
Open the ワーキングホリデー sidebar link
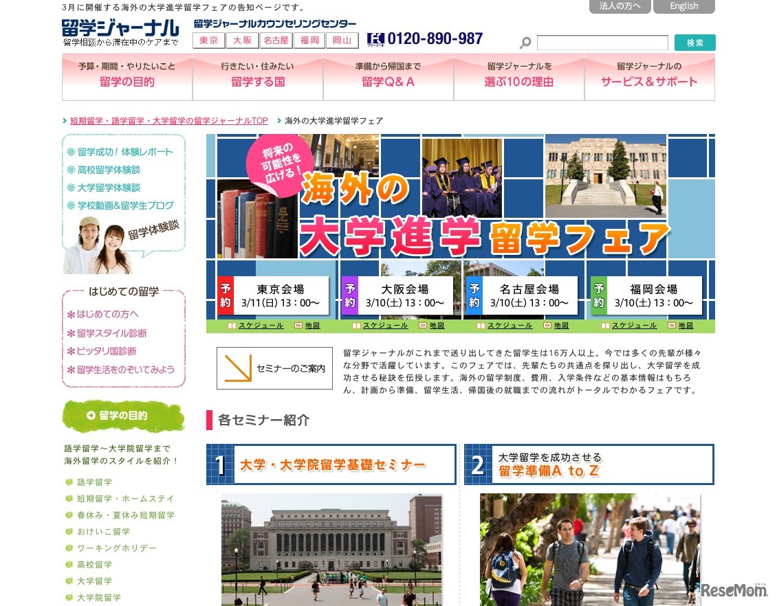click(116, 548)
